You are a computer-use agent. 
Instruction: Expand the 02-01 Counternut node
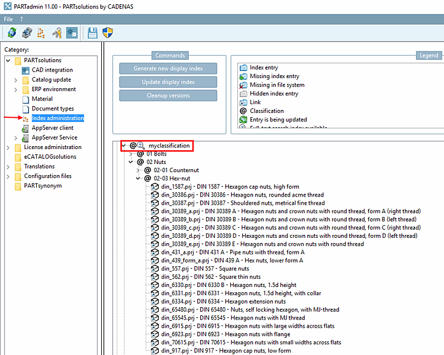(138, 170)
